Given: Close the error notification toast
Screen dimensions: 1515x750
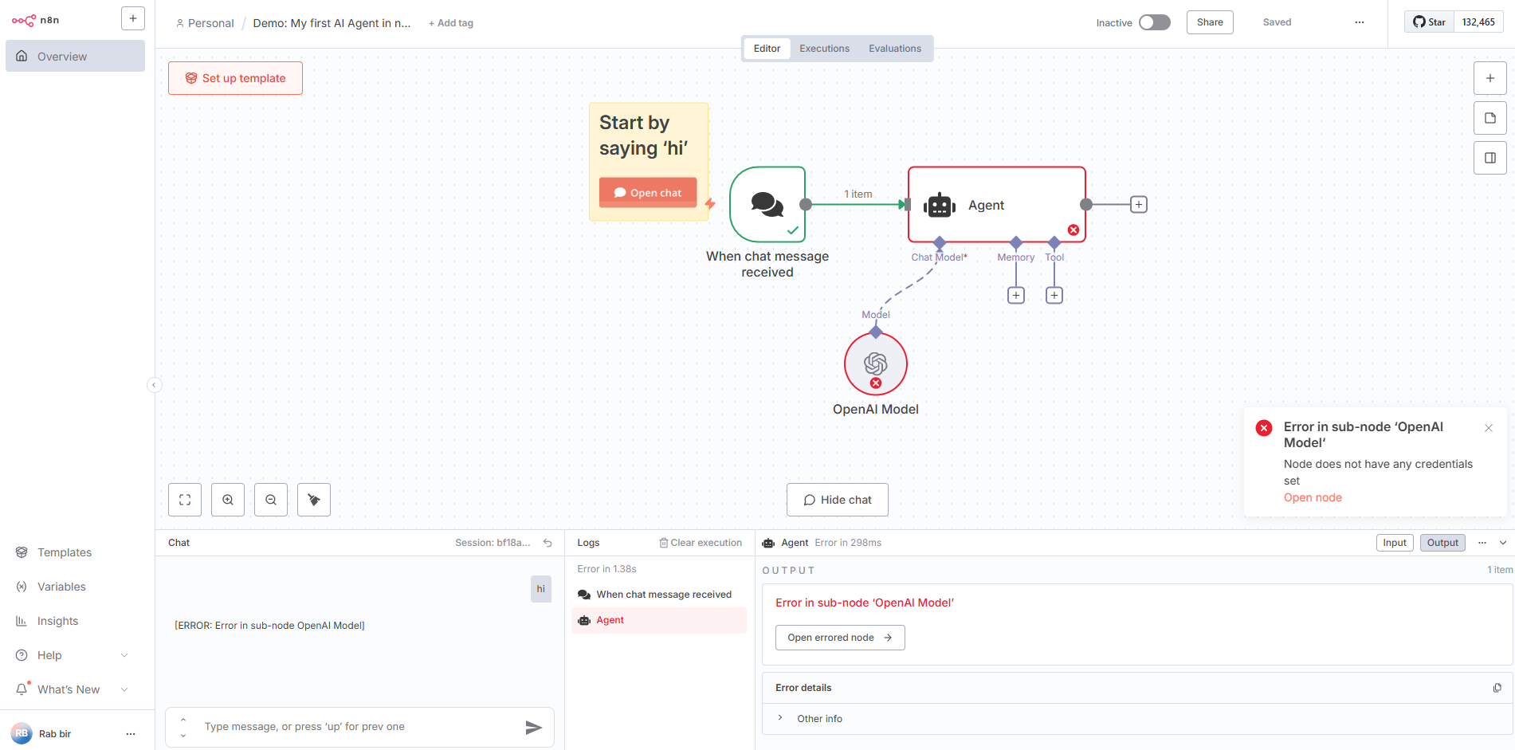Looking at the screenshot, I should 1489,428.
